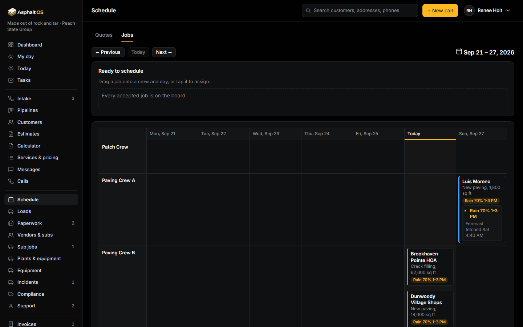523x327 pixels.
Task: Click the Vendors & subs icon
Action: click(x=11, y=235)
